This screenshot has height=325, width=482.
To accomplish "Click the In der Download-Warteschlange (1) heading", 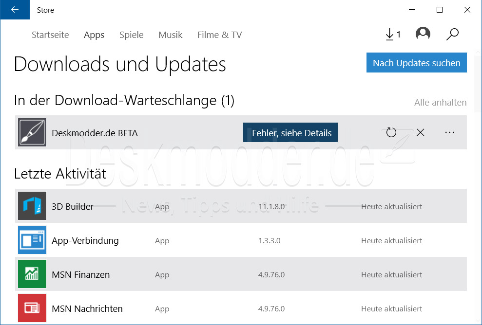I will 124,101.
